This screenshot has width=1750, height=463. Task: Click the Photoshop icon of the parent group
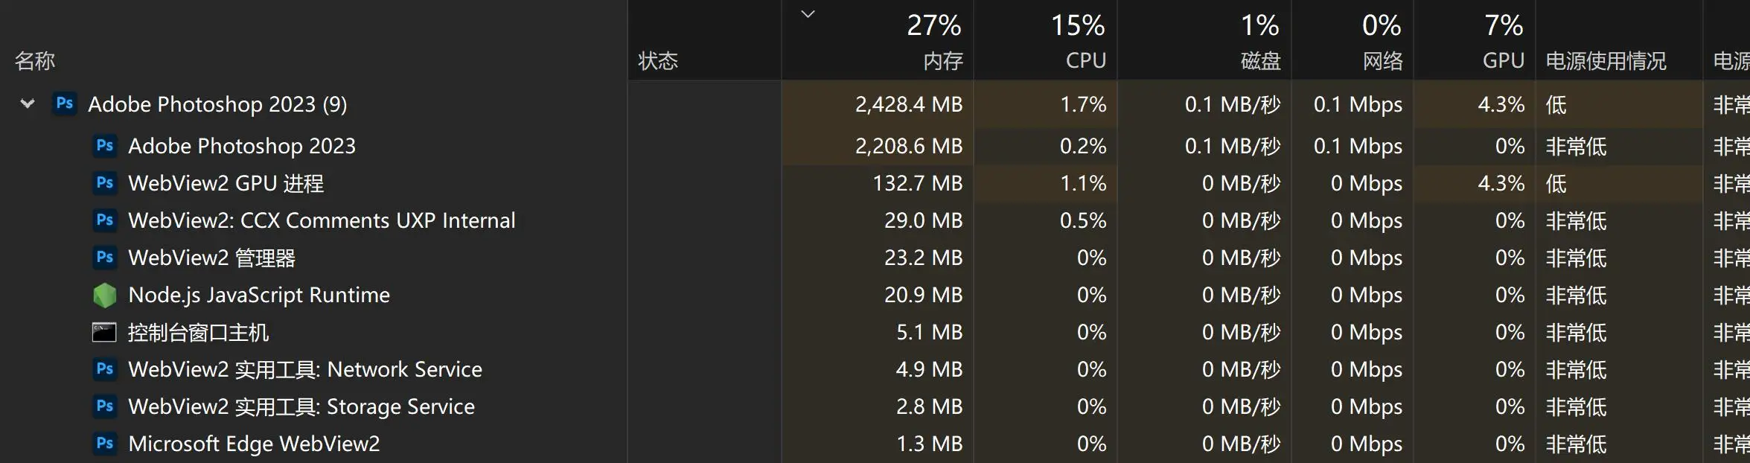pyautogui.click(x=65, y=104)
